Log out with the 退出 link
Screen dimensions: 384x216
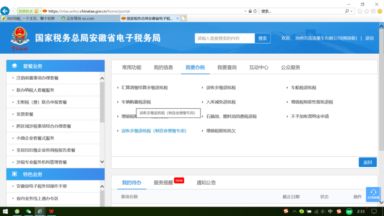point(369,38)
